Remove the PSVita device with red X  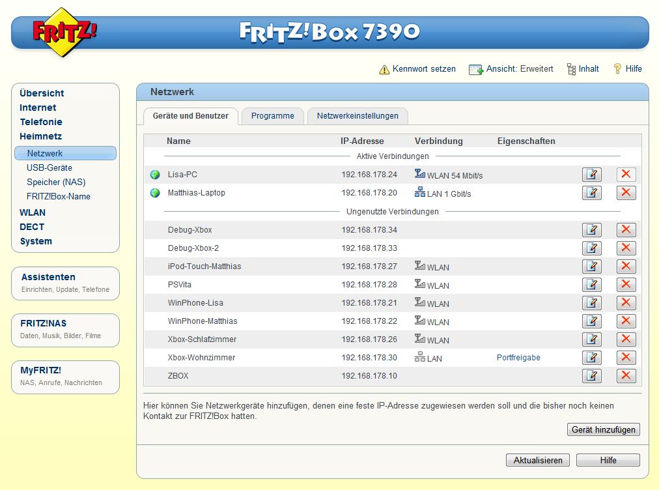click(x=626, y=285)
